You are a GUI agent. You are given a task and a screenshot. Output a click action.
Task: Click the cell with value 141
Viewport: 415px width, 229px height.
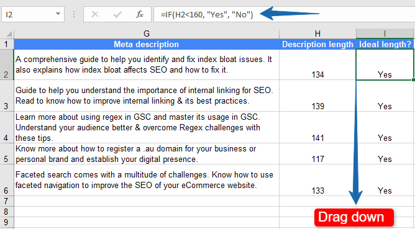pos(317,127)
